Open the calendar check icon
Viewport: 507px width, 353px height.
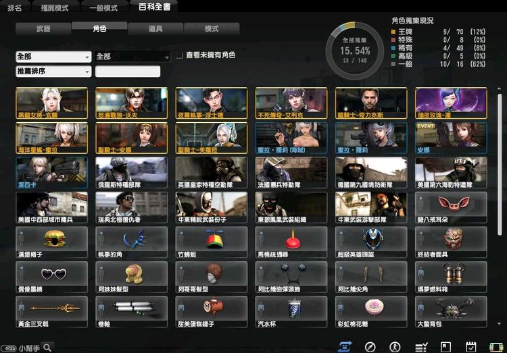point(470,347)
